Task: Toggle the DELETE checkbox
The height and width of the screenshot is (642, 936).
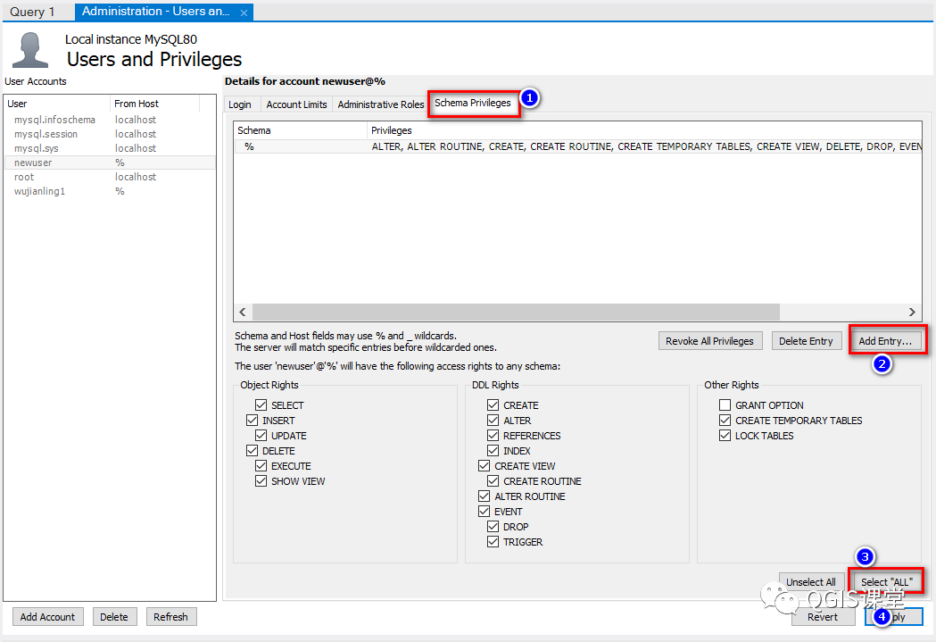Action: click(252, 451)
